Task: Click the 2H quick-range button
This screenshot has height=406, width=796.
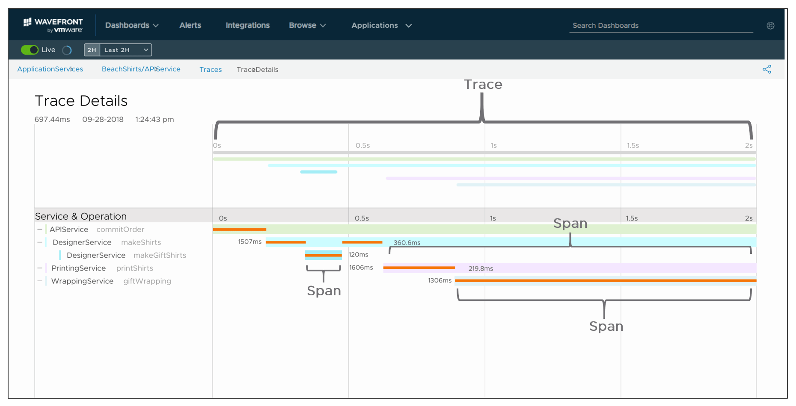Action: pos(91,50)
